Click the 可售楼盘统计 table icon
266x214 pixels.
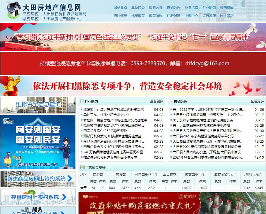pos(82,168)
